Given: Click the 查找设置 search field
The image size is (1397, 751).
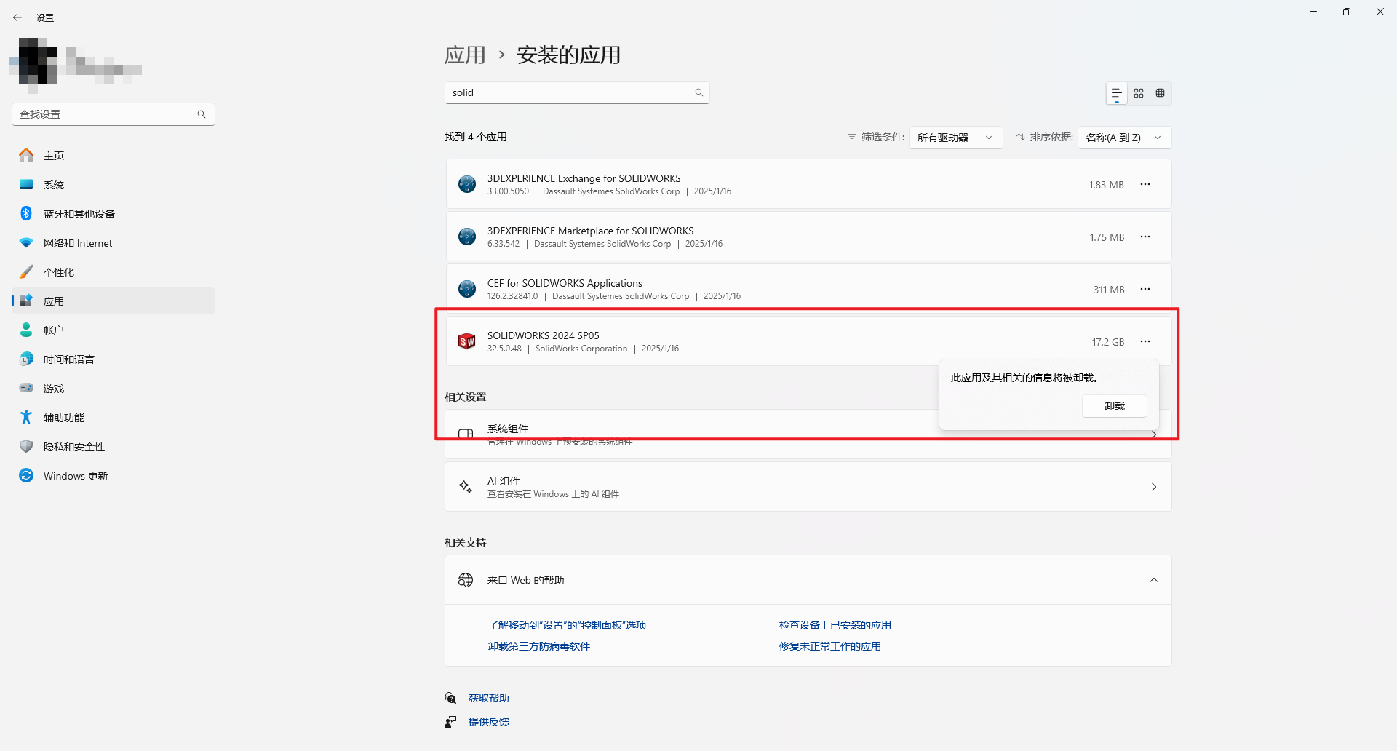Looking at the screenshot, I should (x=114, y=114).
